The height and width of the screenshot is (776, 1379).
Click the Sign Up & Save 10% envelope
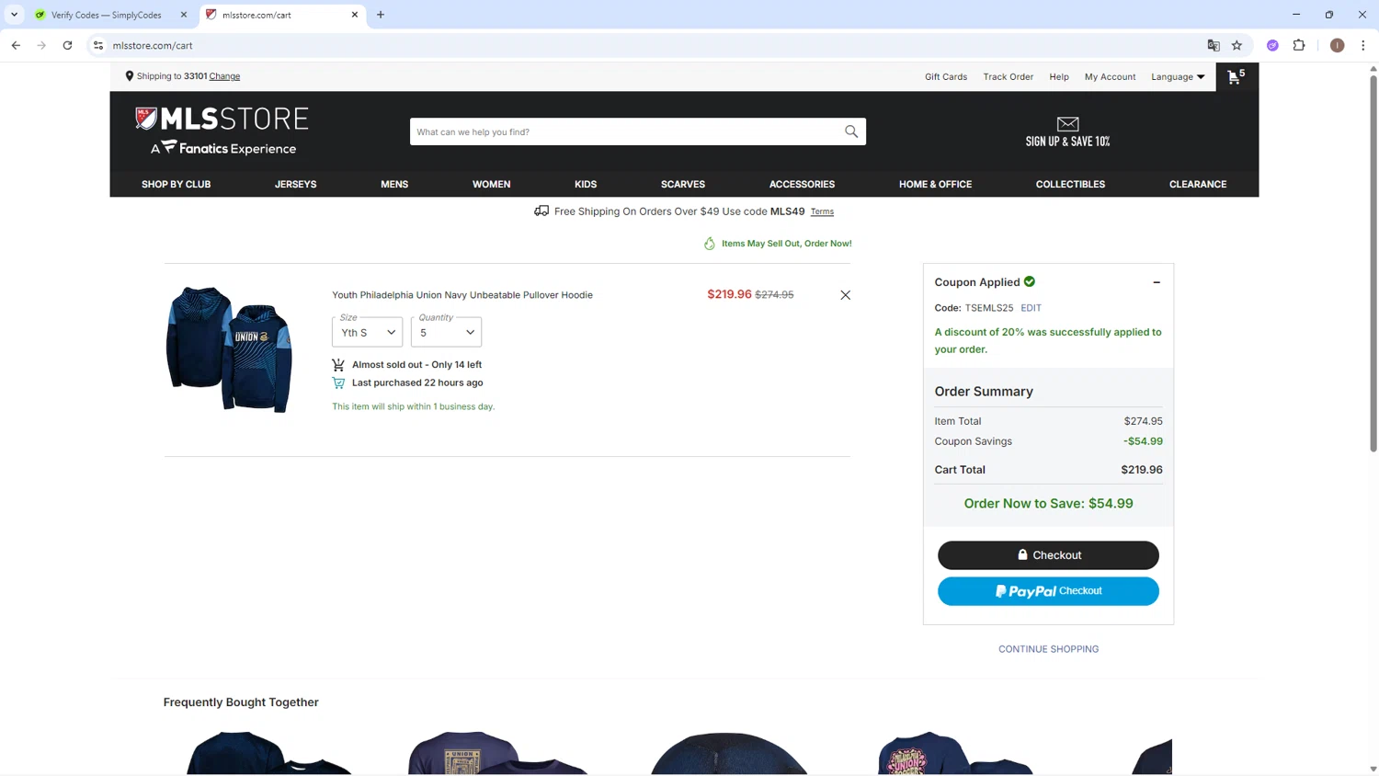pos(1067,131)
